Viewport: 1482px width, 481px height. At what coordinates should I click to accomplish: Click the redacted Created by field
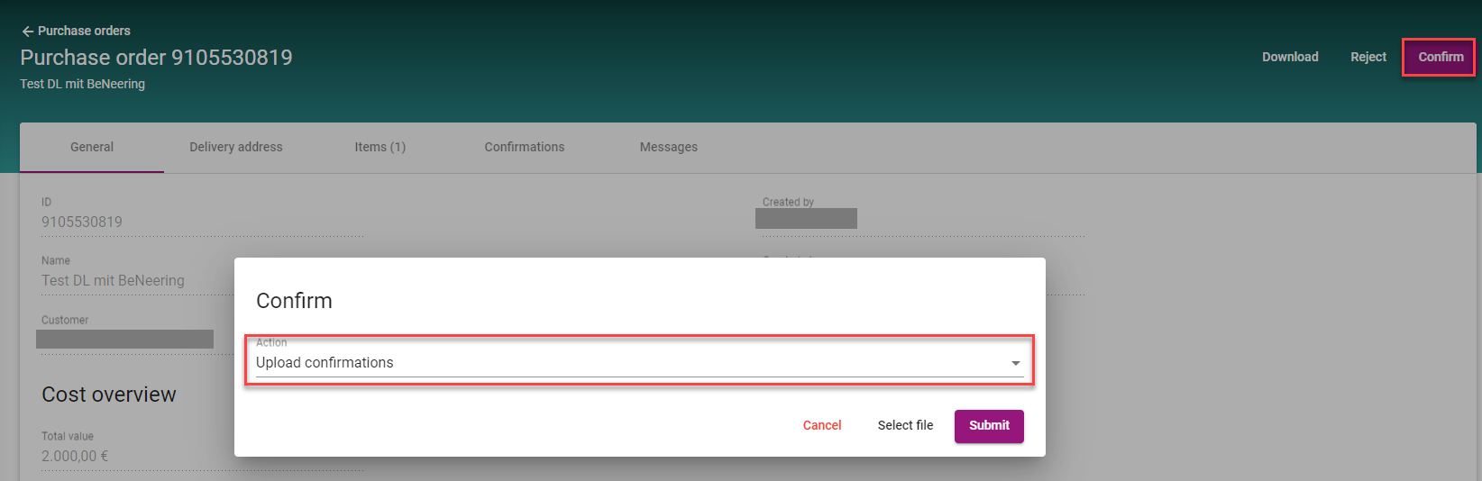point(806,218)
